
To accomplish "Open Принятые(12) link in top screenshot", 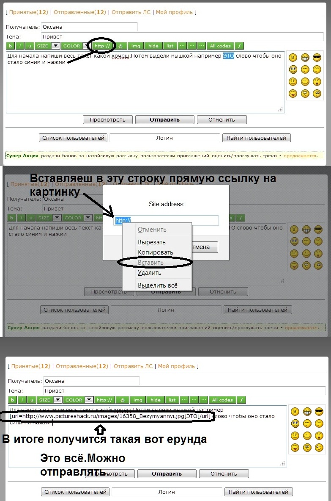I will [x=28, y=12].
